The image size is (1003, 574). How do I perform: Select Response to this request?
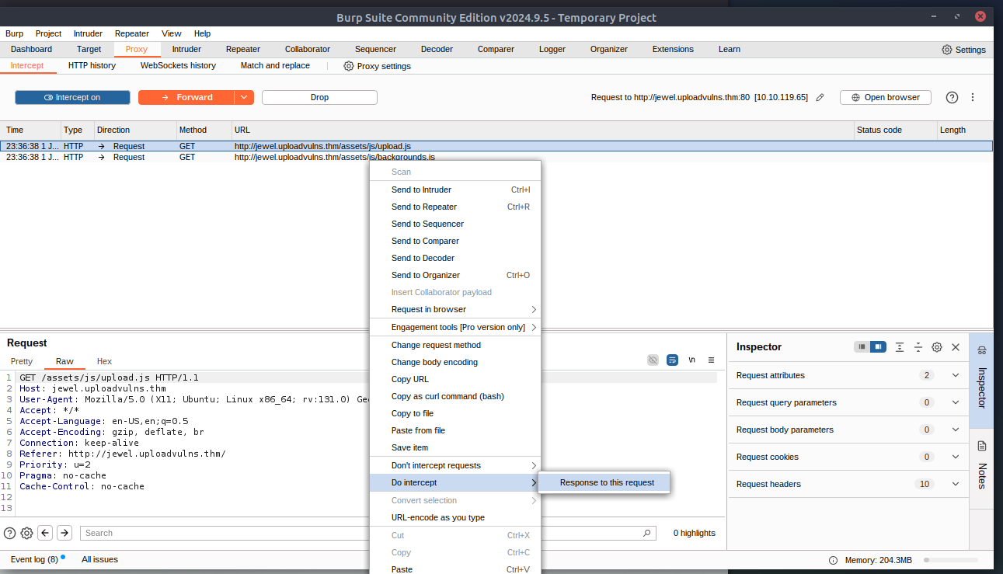[x=604, y=482]
